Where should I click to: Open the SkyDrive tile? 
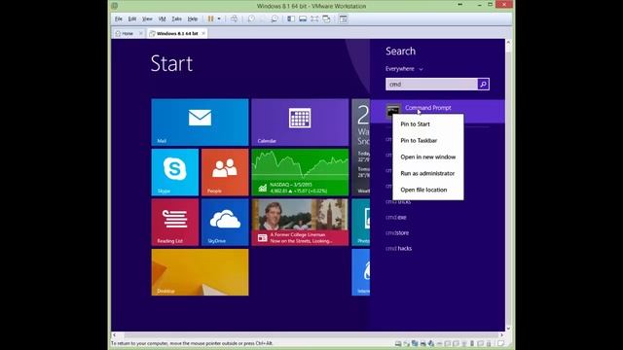[225, 223]
